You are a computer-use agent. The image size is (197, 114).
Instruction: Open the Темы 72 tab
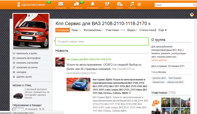pos(76,30)
